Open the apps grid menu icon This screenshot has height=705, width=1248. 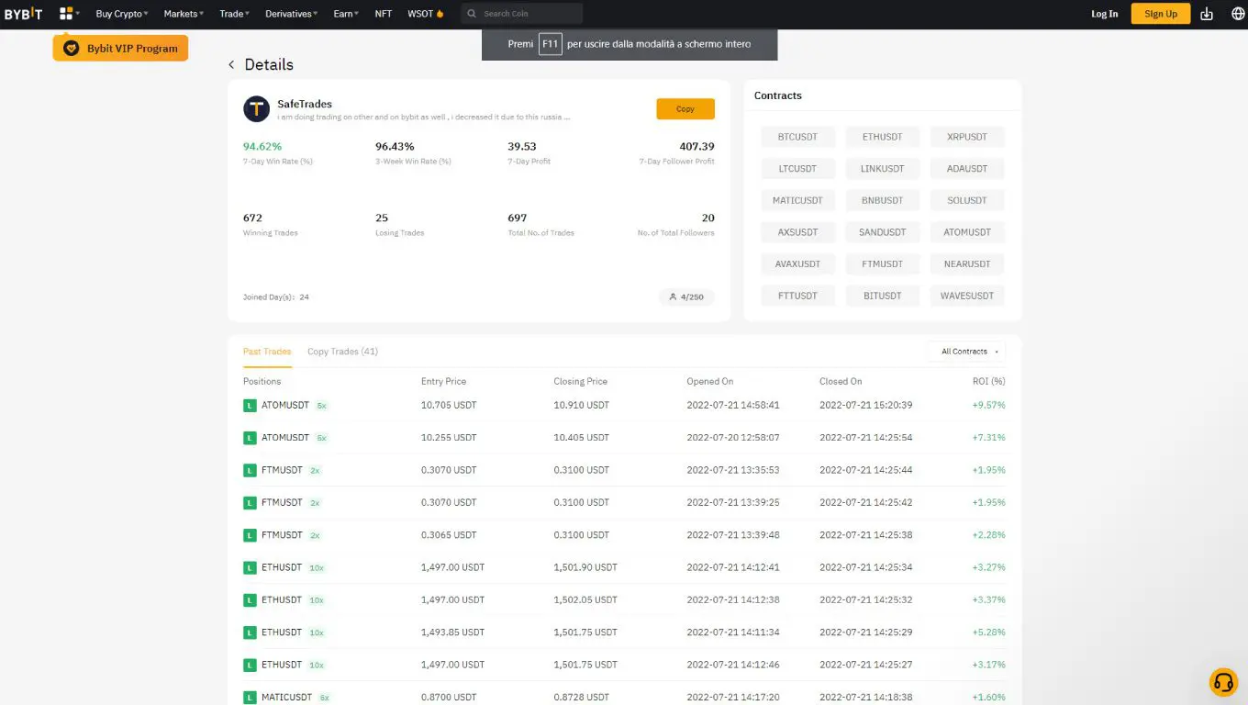point(66,14)
